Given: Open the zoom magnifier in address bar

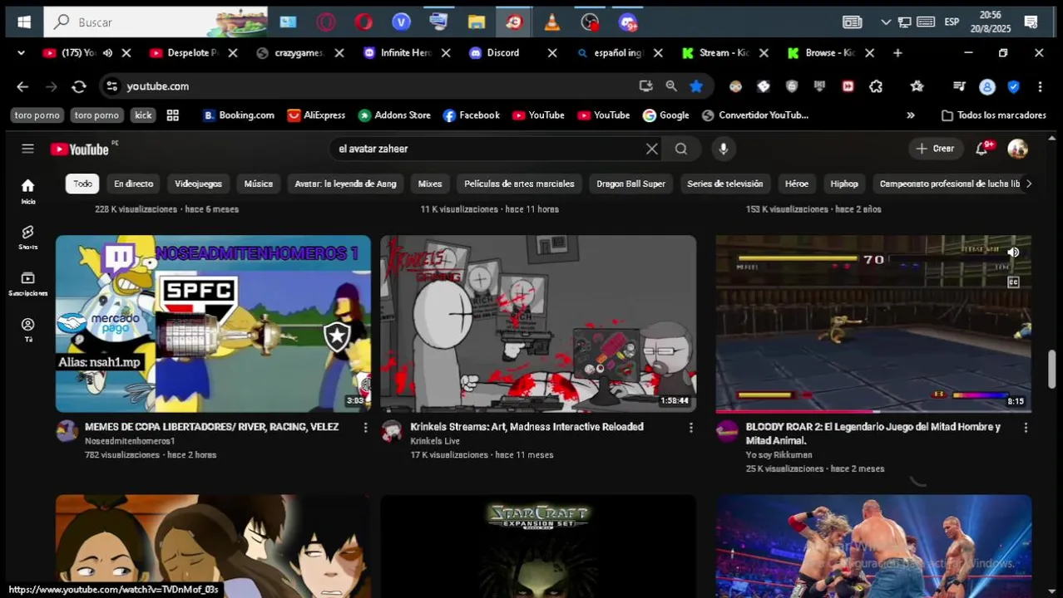Looking at the screenshot, I should (671, 86).
